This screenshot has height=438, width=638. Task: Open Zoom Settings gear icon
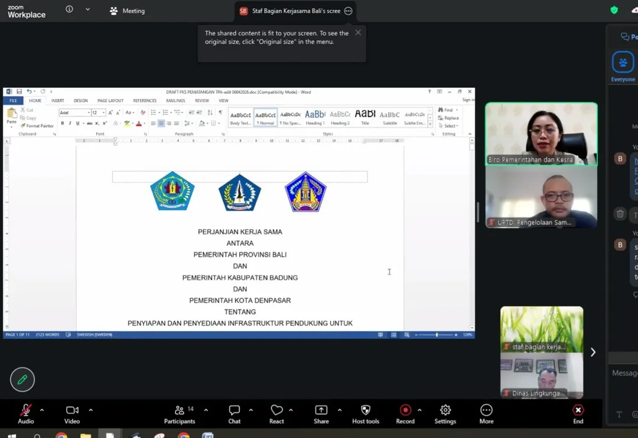[x=445, y=411]
